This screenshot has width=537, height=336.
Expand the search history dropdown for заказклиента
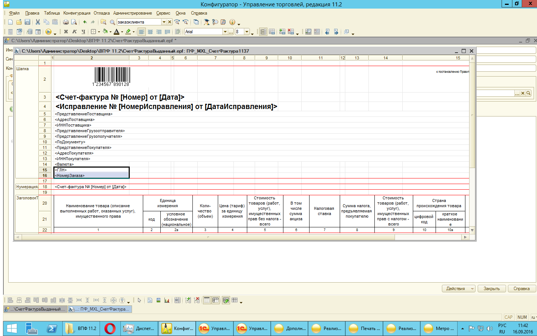pyautogui.click(x=164, y=22)
